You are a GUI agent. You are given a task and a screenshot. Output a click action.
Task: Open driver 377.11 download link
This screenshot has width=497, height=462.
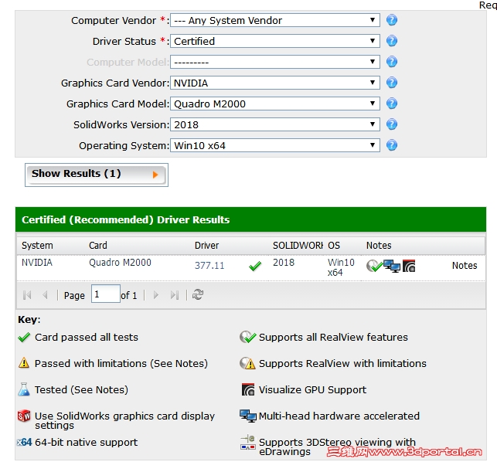209,266
